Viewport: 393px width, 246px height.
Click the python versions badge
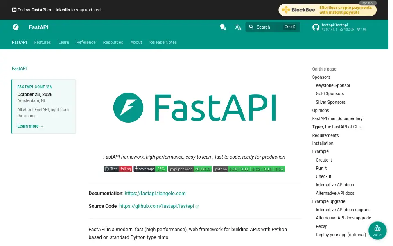(249, 169)
